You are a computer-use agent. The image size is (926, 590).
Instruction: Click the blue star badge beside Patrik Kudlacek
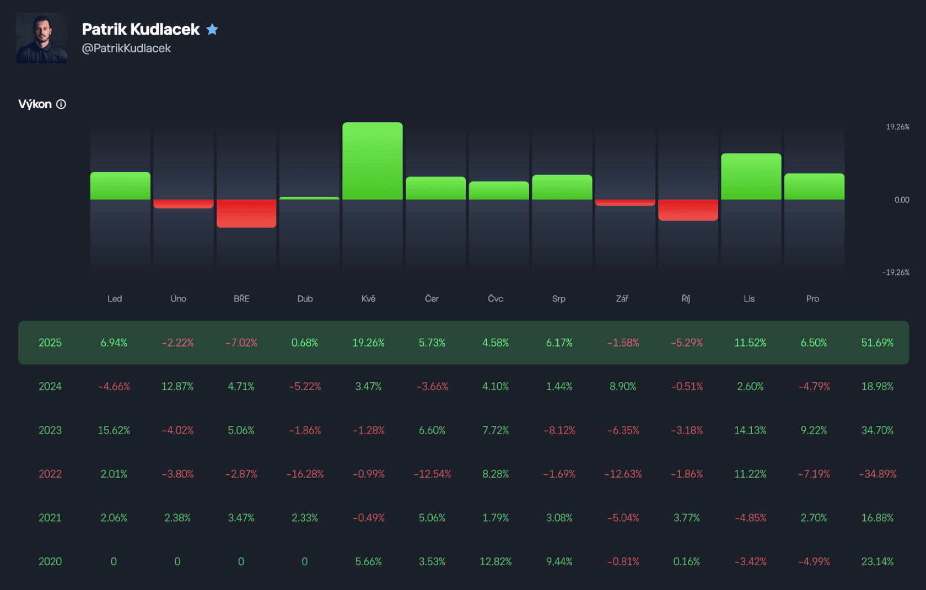[x=212, y=29]
